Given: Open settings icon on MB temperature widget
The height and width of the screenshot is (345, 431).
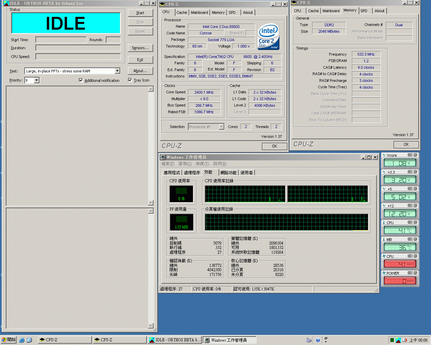Looking at the screenshot, I should [x=410, y=239].
